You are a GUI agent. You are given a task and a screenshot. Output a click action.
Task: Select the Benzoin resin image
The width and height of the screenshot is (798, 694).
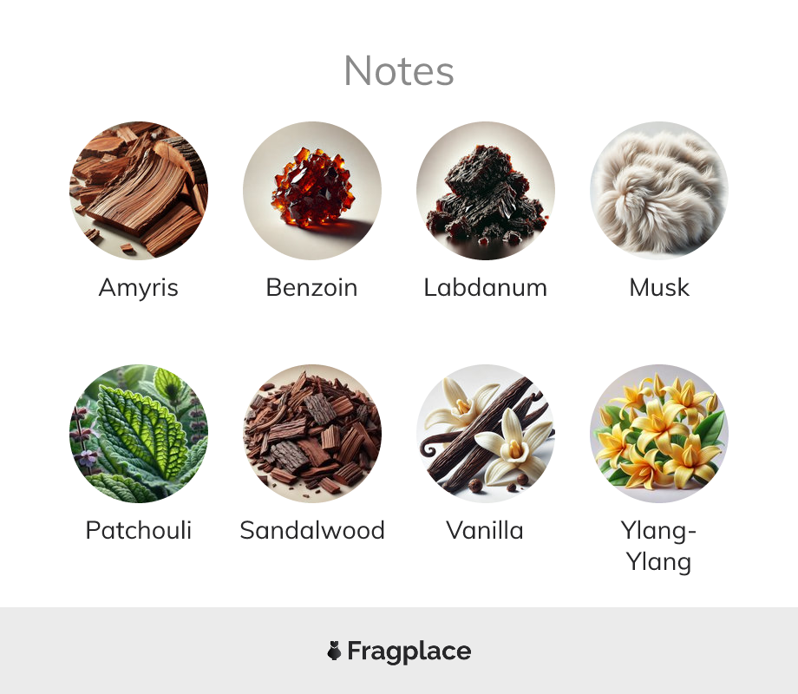[312, 191]
